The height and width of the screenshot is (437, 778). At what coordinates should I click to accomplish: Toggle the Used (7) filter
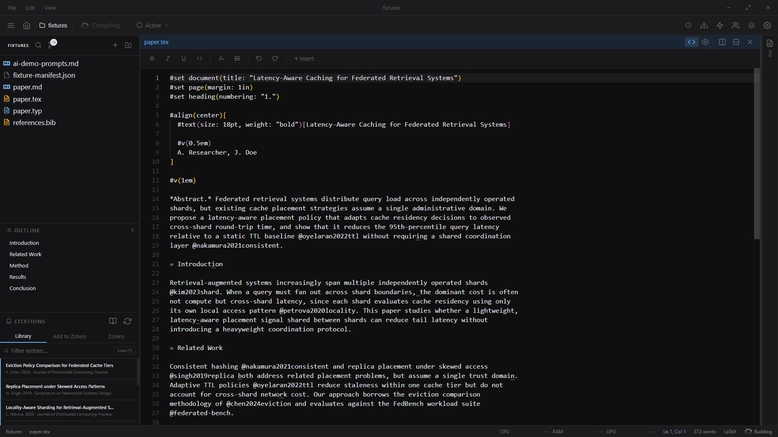pyautogui.click(x=125, y=351)
